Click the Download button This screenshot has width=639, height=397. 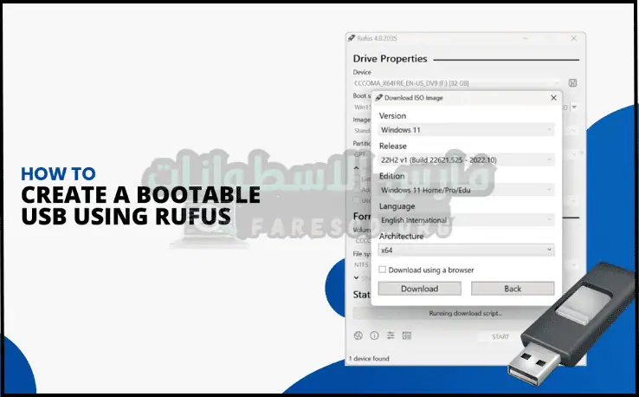419,289
